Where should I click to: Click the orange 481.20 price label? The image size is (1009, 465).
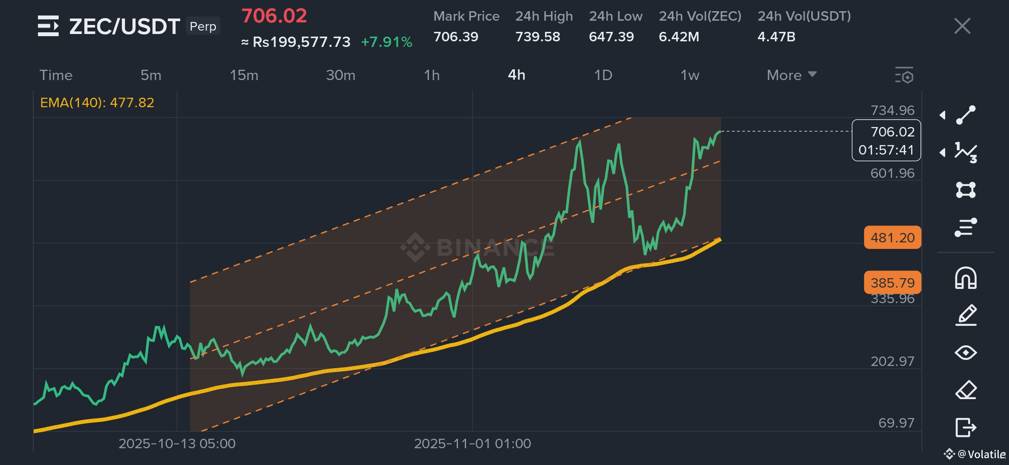point(892,238)
